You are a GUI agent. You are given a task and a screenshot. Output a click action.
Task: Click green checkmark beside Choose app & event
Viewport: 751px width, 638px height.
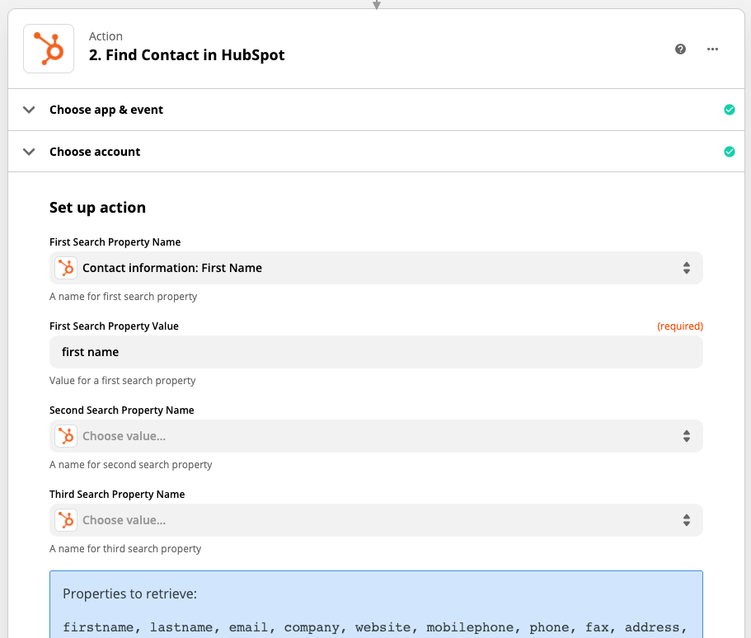tap(729, 110)
